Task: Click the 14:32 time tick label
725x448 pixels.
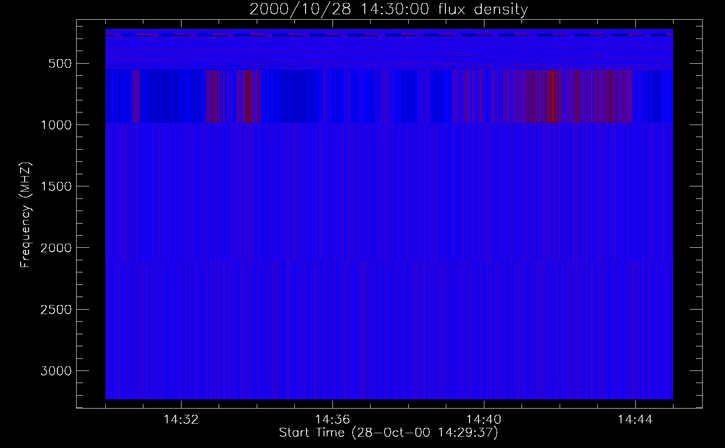Action: pos(181,420)
